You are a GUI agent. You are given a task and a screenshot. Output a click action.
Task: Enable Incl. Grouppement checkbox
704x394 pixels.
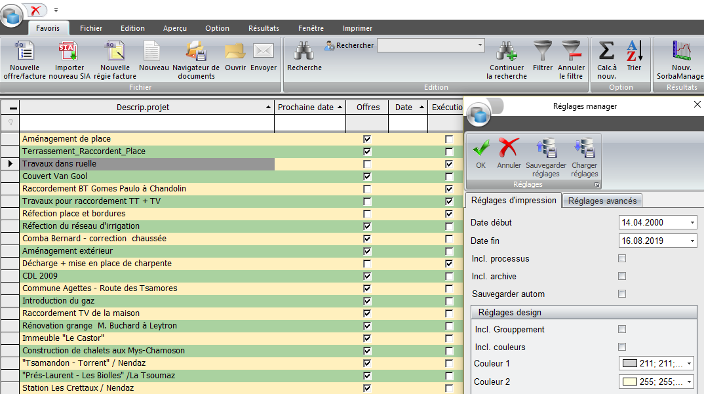(x=622, y=329)
